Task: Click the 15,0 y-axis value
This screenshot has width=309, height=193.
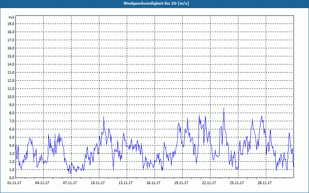Action: 11,56
